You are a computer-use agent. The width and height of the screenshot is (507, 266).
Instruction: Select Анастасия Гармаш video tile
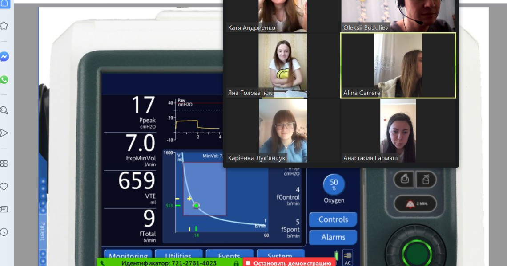[x=398, y=131]
